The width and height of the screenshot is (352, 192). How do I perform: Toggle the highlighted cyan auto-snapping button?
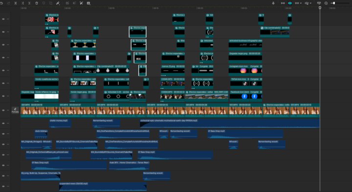click(290, 3)
